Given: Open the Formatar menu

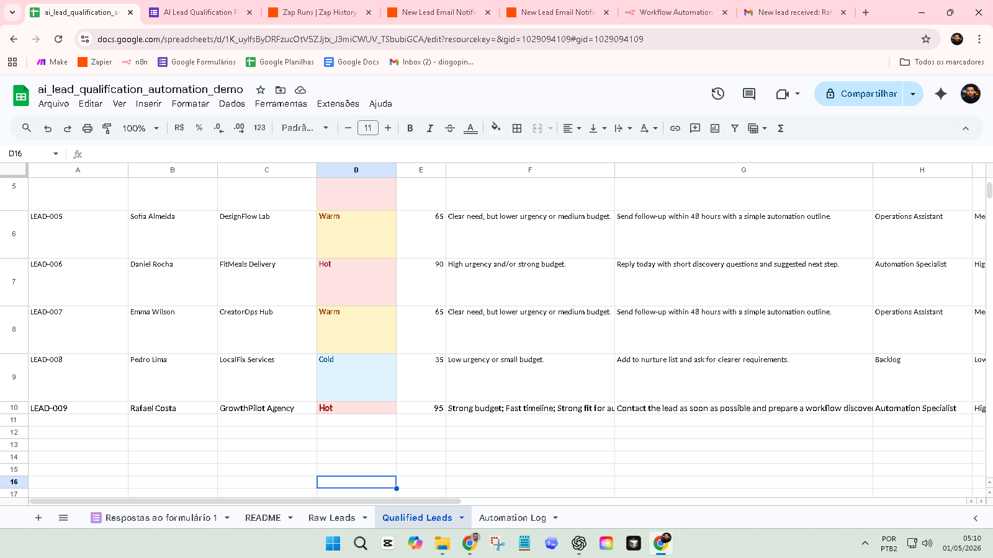Looking at the screenshot, I should (x=191, y=104).
